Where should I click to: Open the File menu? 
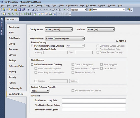(3, 6)
